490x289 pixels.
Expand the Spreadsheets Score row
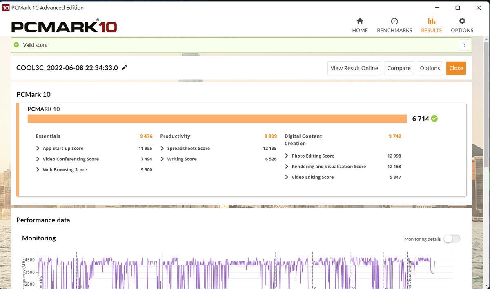pos(163,149)
